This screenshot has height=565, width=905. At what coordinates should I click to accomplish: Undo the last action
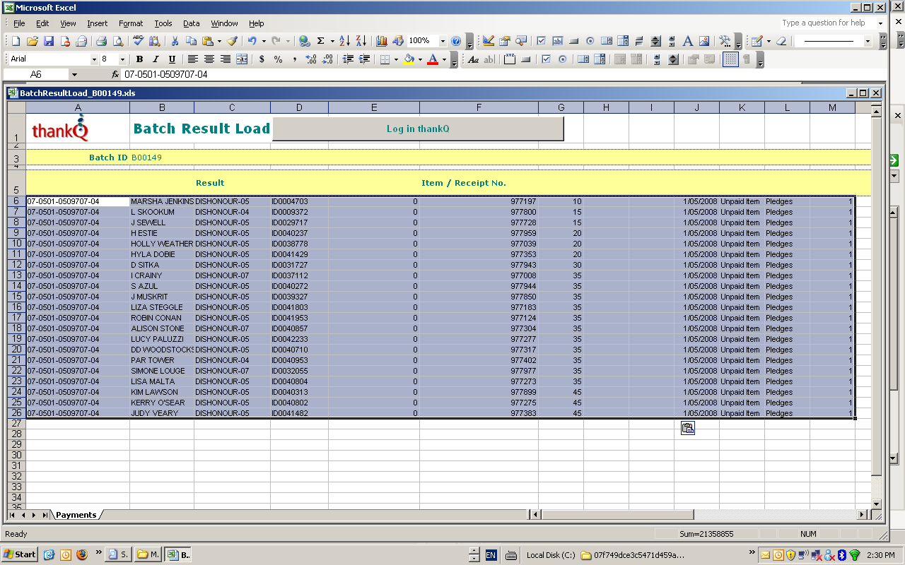[252, 41]
